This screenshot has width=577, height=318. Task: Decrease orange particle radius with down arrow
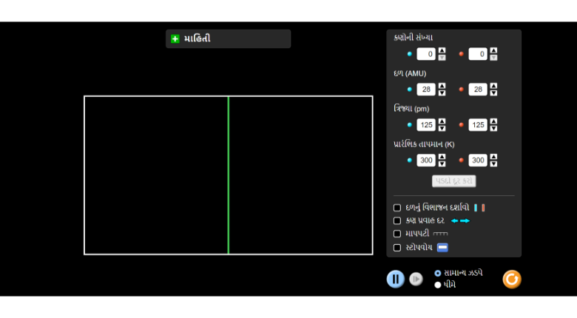click(x=493, y=129)
